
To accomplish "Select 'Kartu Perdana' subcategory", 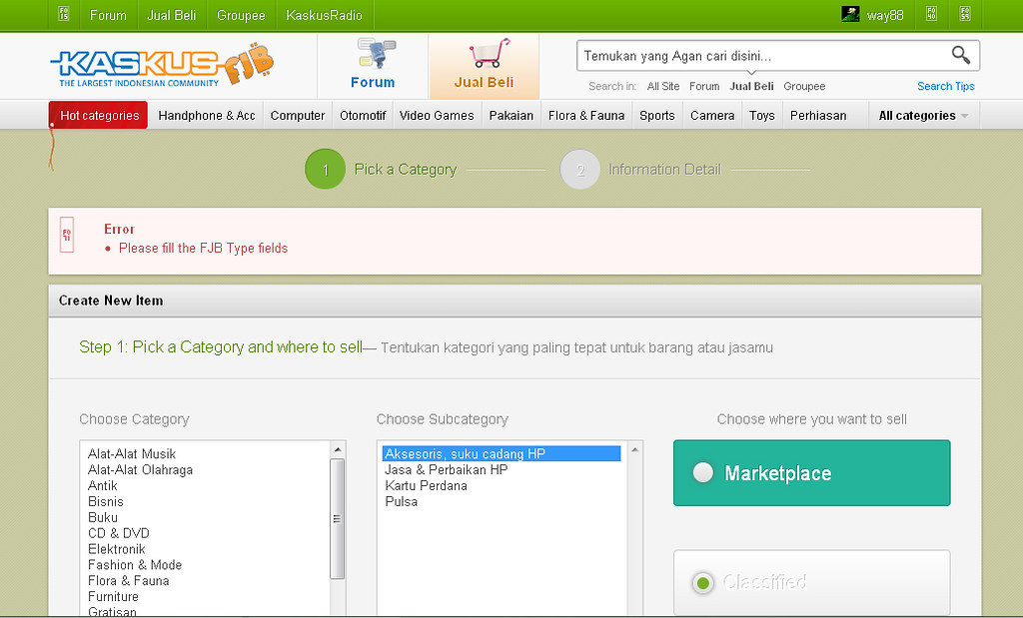I will [x=426, y=485].
